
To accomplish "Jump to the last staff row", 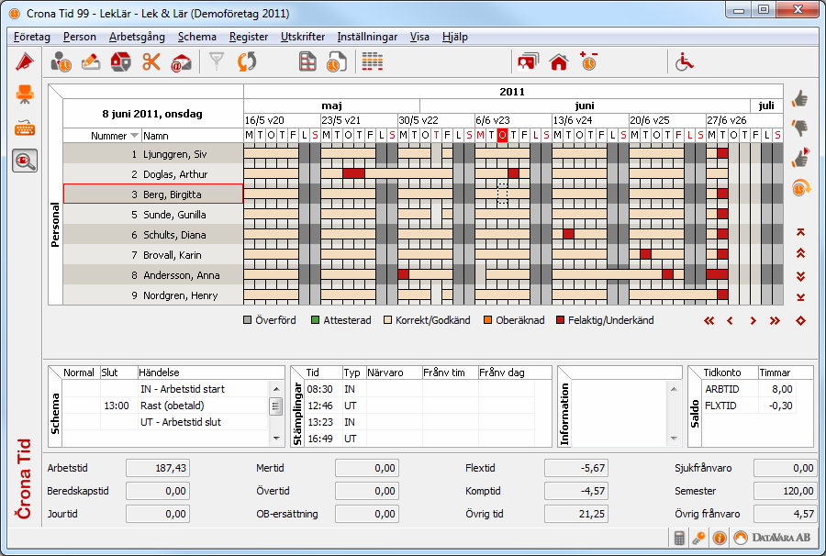I will (800, 297).
